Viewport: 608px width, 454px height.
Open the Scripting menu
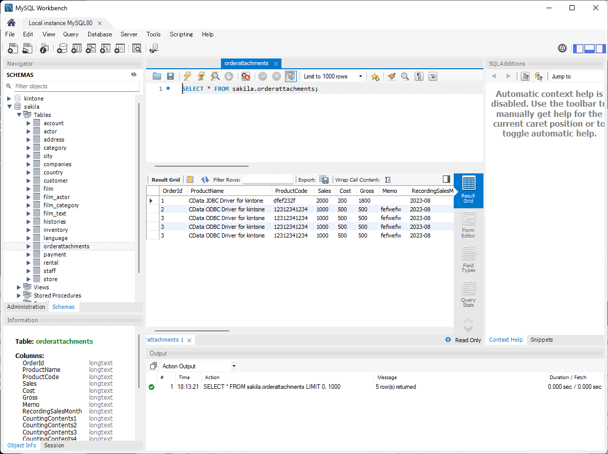click(x=181, y=34)
